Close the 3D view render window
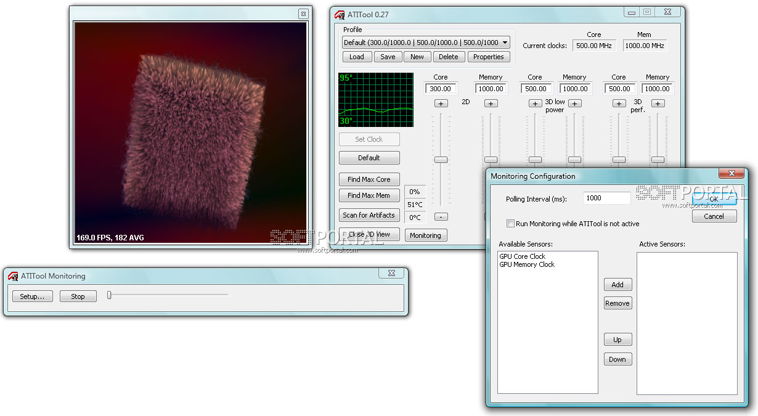 [303, 14]
